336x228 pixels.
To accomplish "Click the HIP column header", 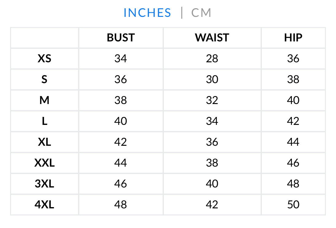I will pos(293,38).
